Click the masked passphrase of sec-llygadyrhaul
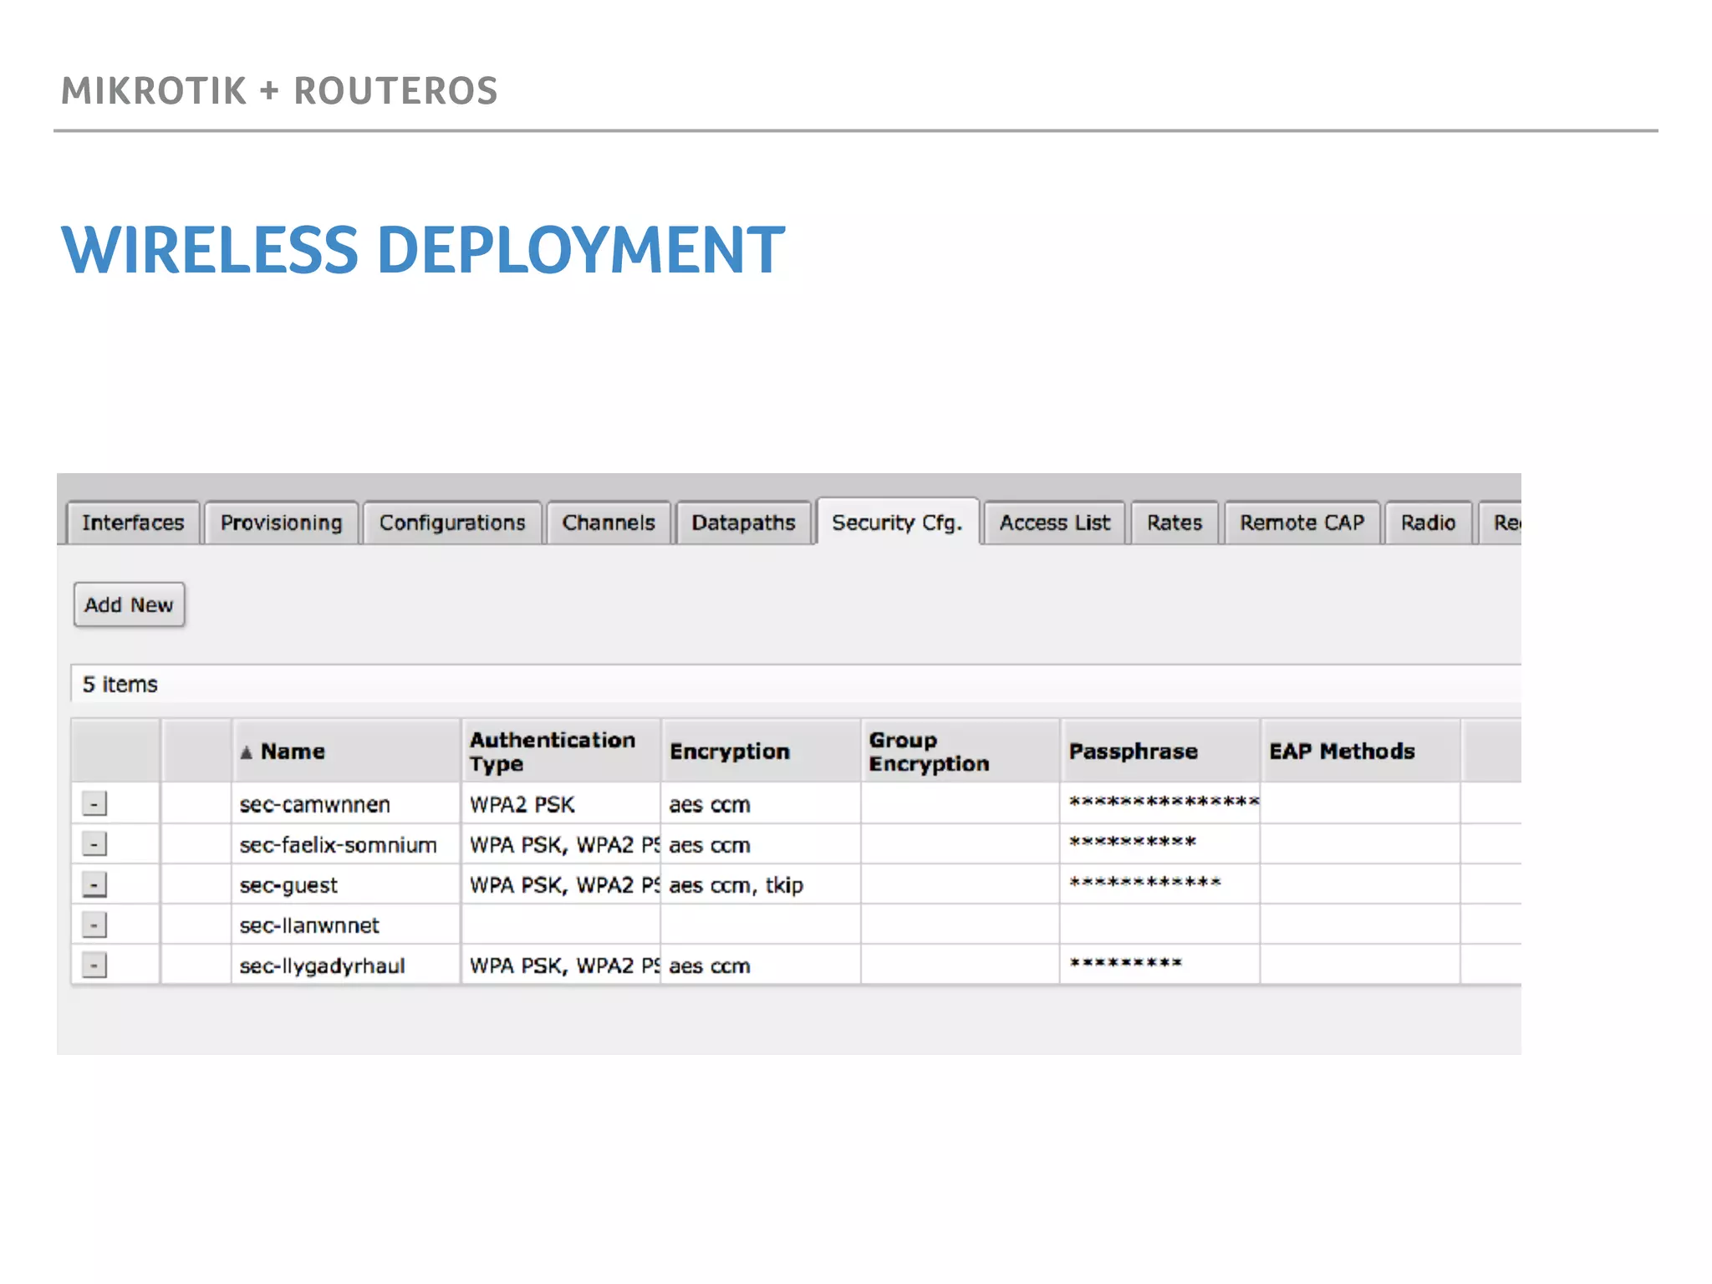The height and width of the screenshot is (1284, 1712). (x=1126, y=963)
